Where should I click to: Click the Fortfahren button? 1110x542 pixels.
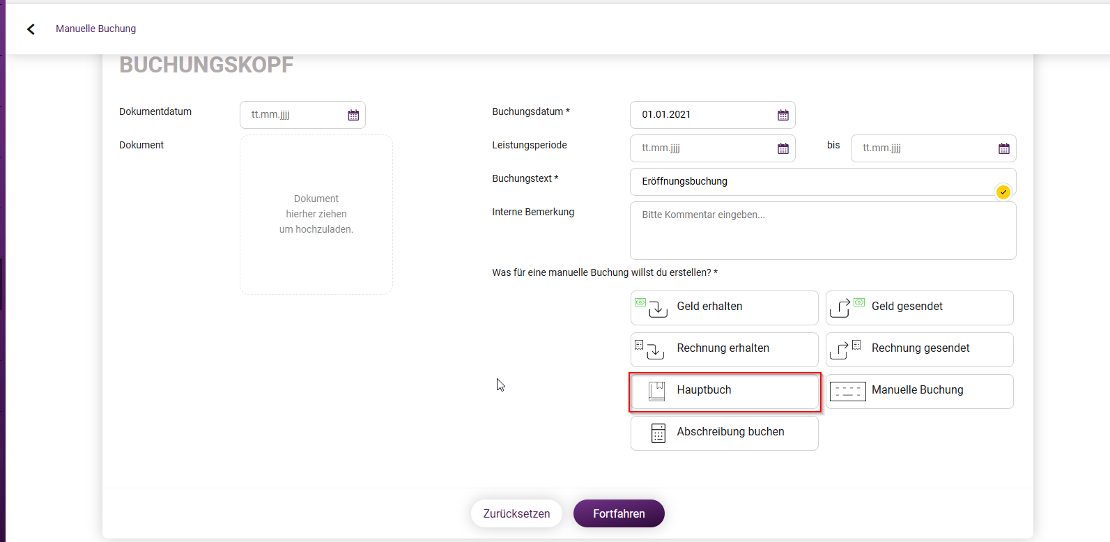click(x=619, y=513)
